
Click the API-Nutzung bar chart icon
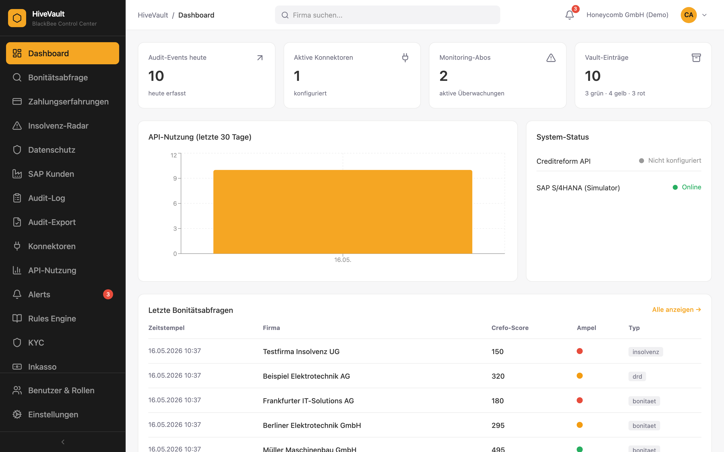pos(17,270)
